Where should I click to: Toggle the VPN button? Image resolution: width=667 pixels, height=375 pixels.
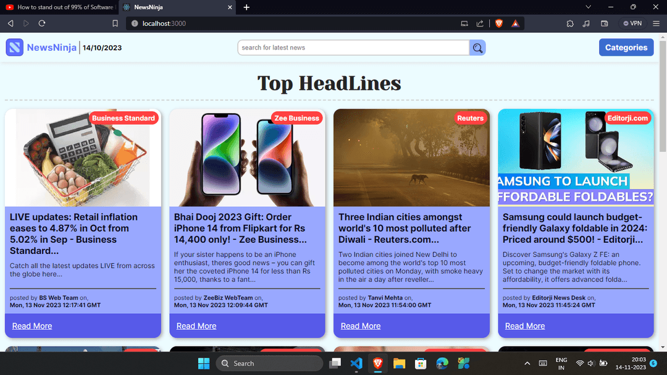(x=632, y=23)
